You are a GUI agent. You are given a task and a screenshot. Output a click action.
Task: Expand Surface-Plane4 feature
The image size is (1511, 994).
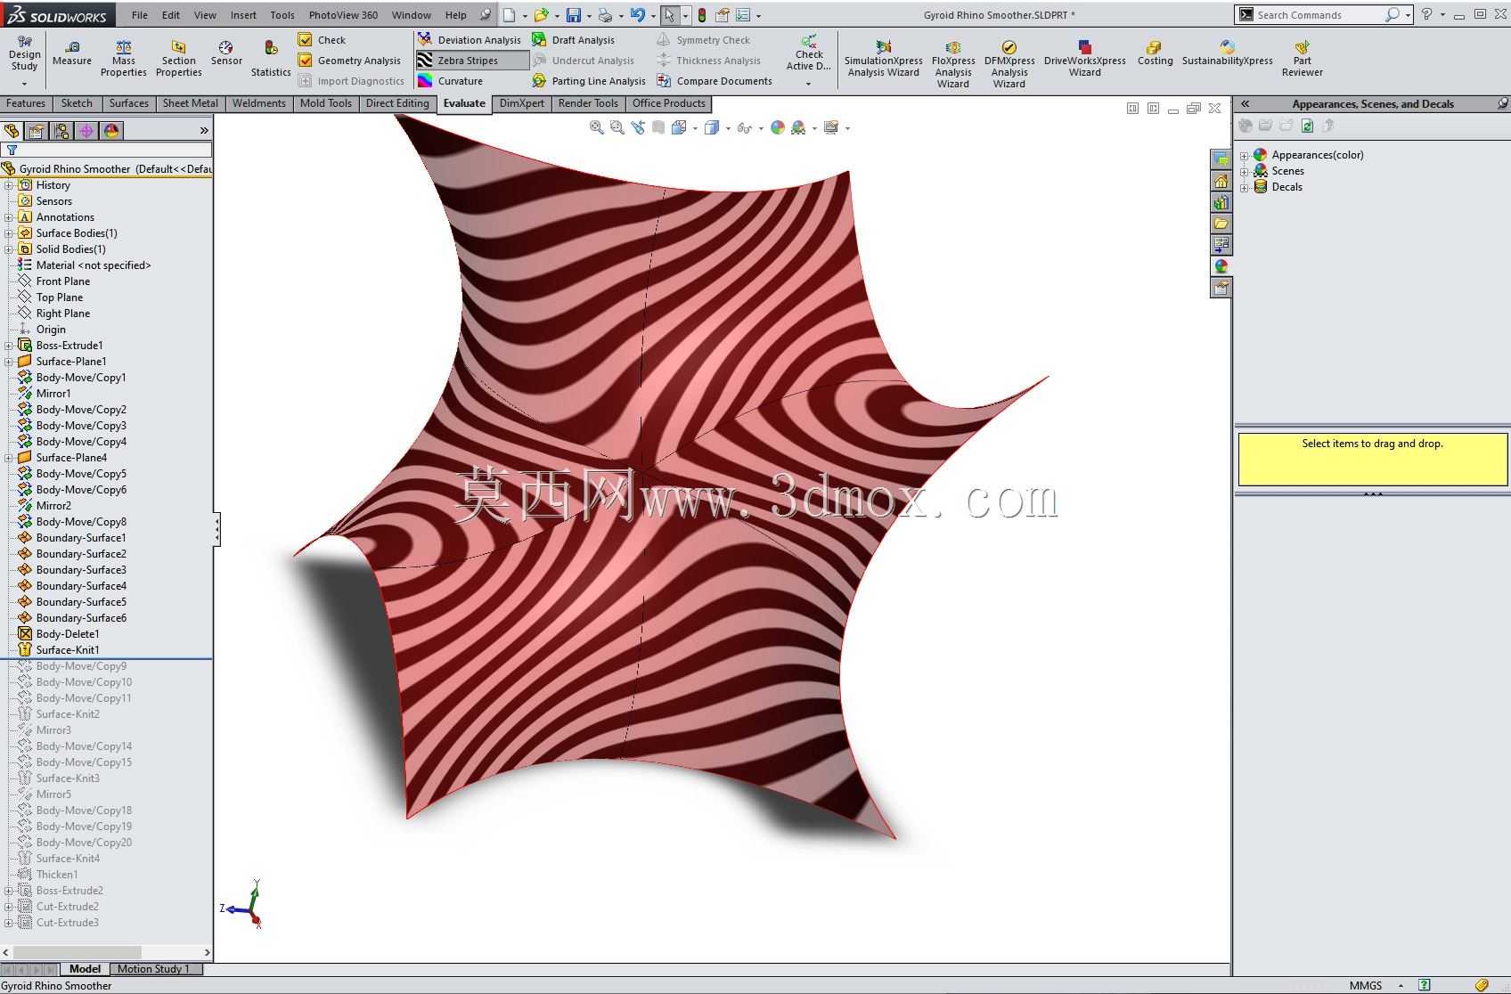[9, 458]
